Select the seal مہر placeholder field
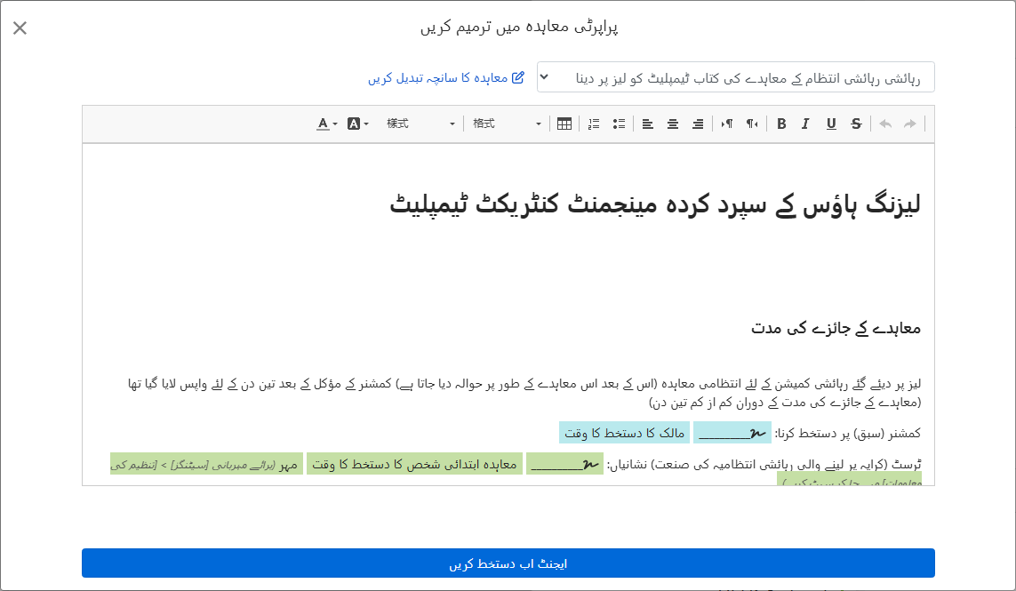The image size is (1016, 591). [x=207, y=464]
